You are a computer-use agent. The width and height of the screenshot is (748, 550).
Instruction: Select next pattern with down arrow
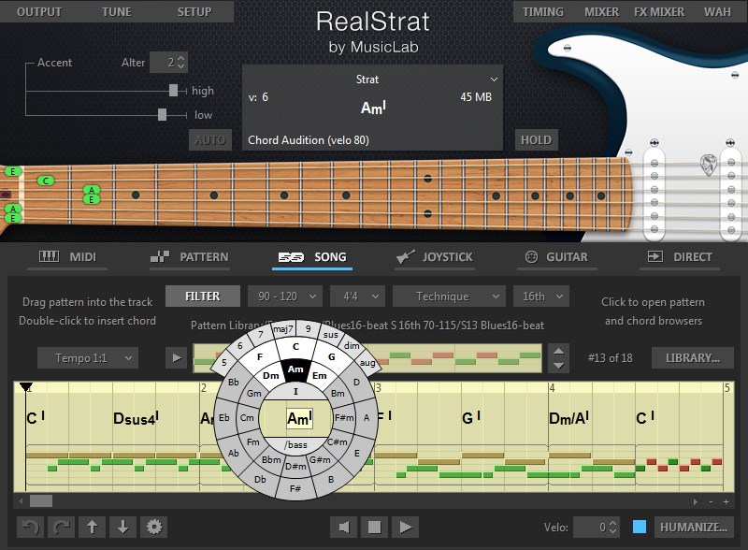[x=558, y=366]
